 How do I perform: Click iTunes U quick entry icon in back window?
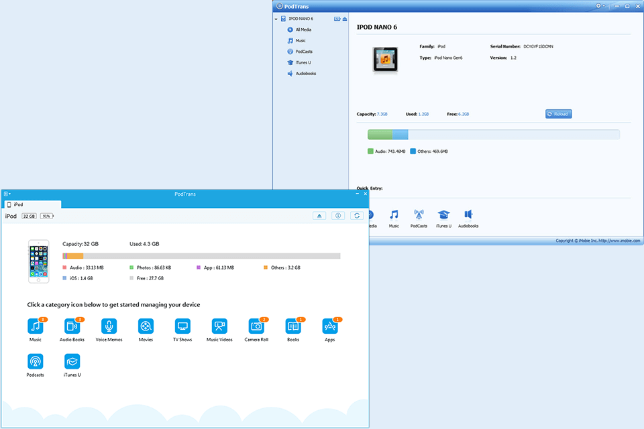pyautogui.click(x=443, y=214)
